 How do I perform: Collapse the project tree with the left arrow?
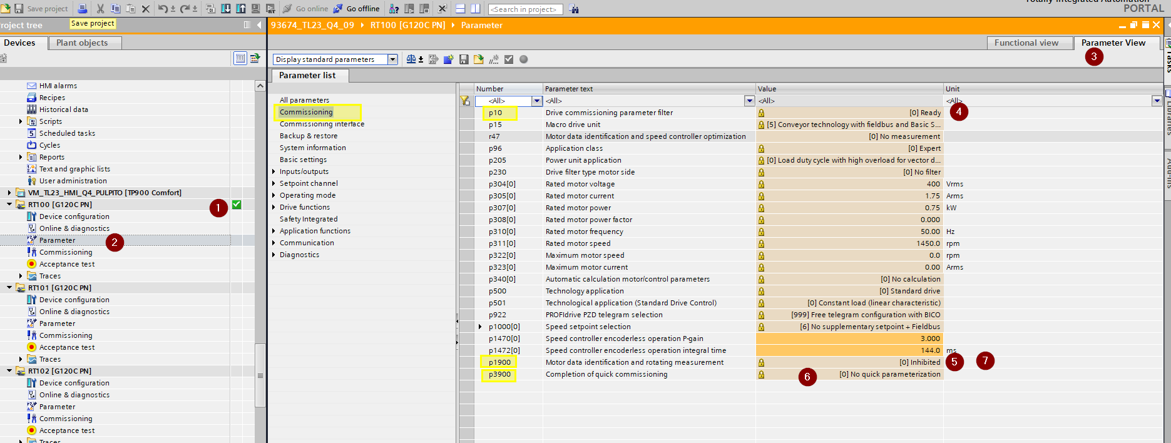tap(260, 25)
